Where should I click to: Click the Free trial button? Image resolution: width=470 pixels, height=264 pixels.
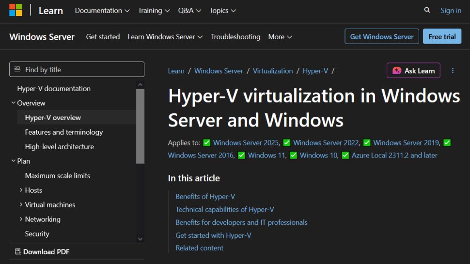pos(442,36)
